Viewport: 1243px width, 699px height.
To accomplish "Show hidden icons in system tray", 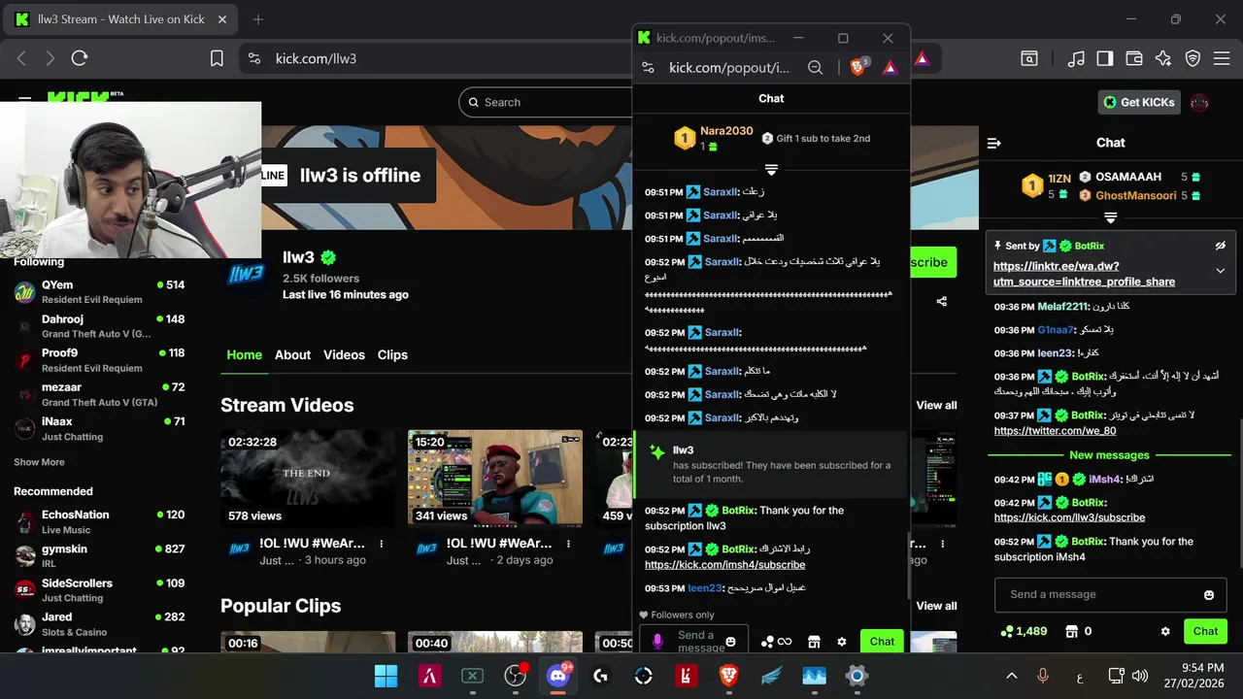I will 1011,676.
